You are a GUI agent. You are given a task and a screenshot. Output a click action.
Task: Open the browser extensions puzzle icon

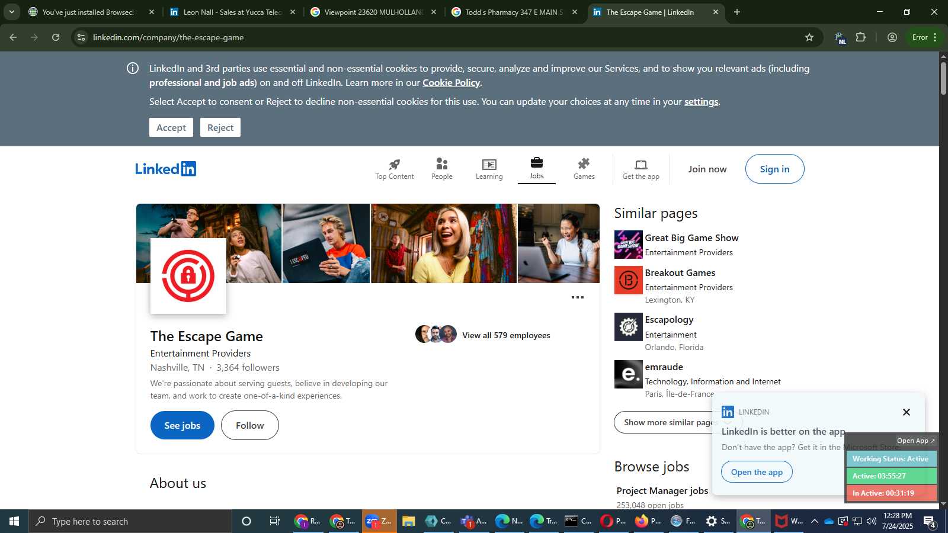(861, 37)
